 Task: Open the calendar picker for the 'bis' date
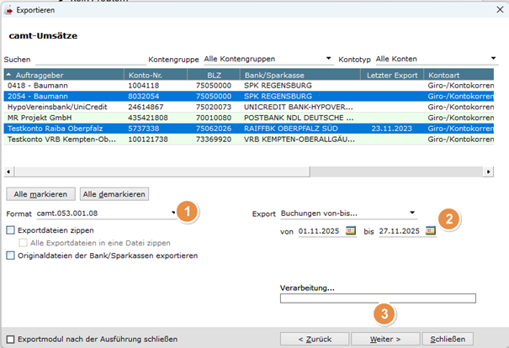(x=431, y=230)
